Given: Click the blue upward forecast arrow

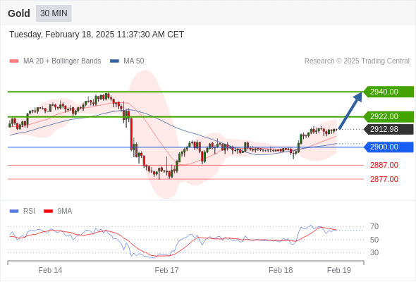Looking at the screenshot, I should coord(350,111).
